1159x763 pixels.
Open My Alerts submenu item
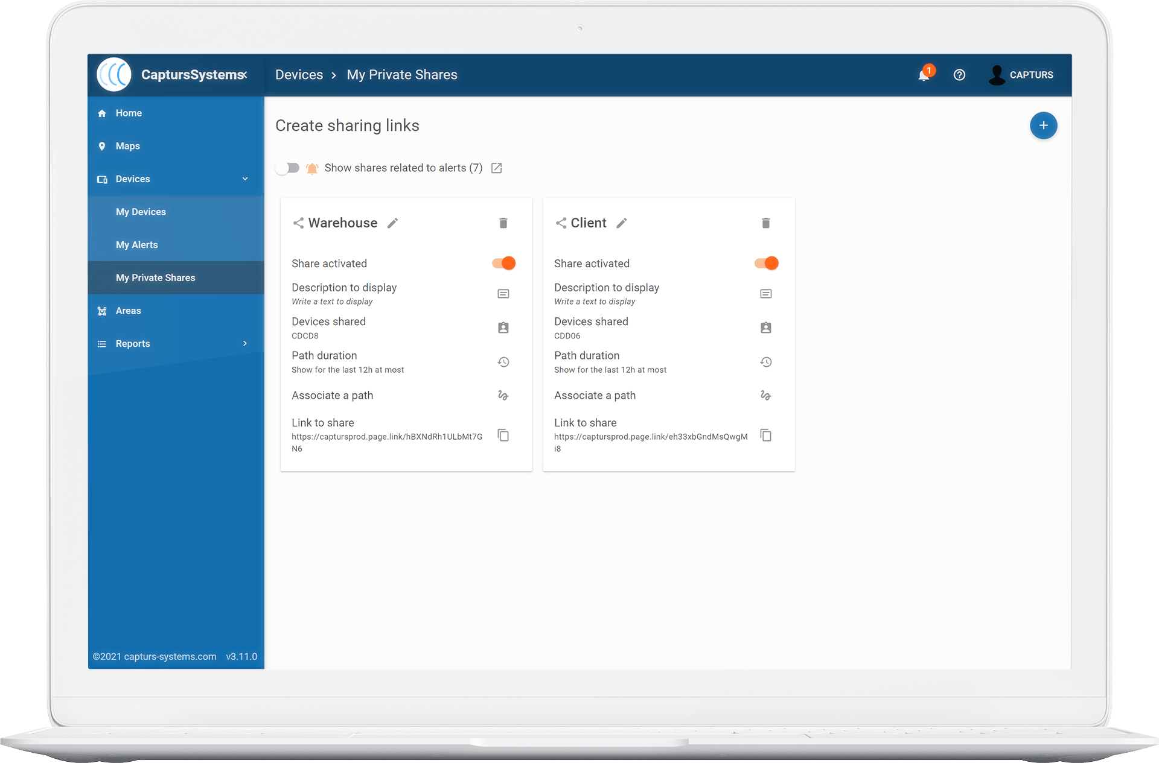click(176, 245)
